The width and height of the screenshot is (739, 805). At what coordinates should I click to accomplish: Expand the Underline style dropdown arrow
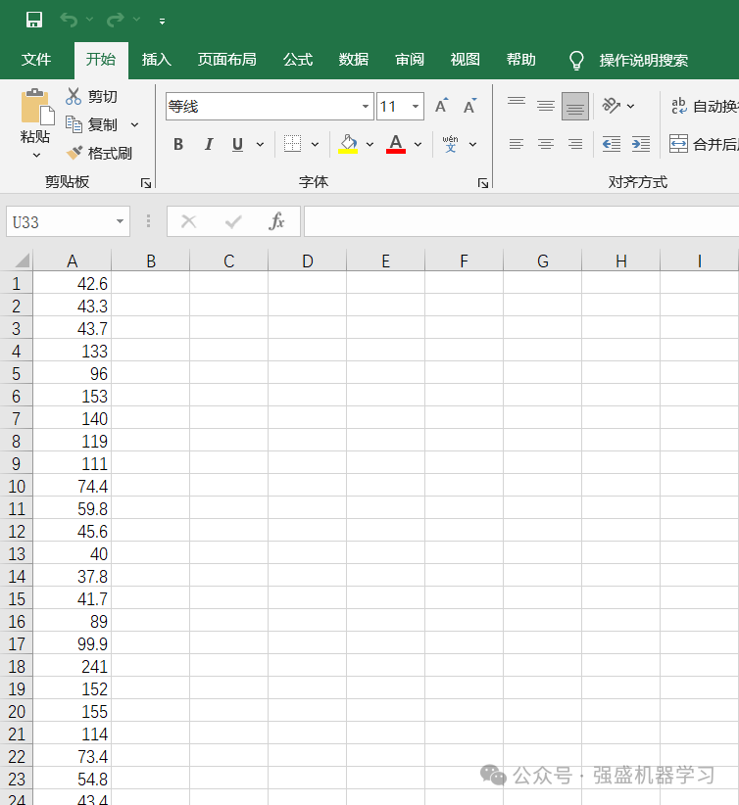pos(260,145)
